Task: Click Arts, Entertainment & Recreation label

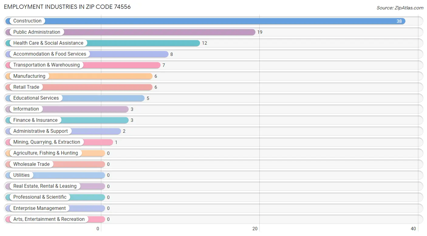Action: (49, 219)
